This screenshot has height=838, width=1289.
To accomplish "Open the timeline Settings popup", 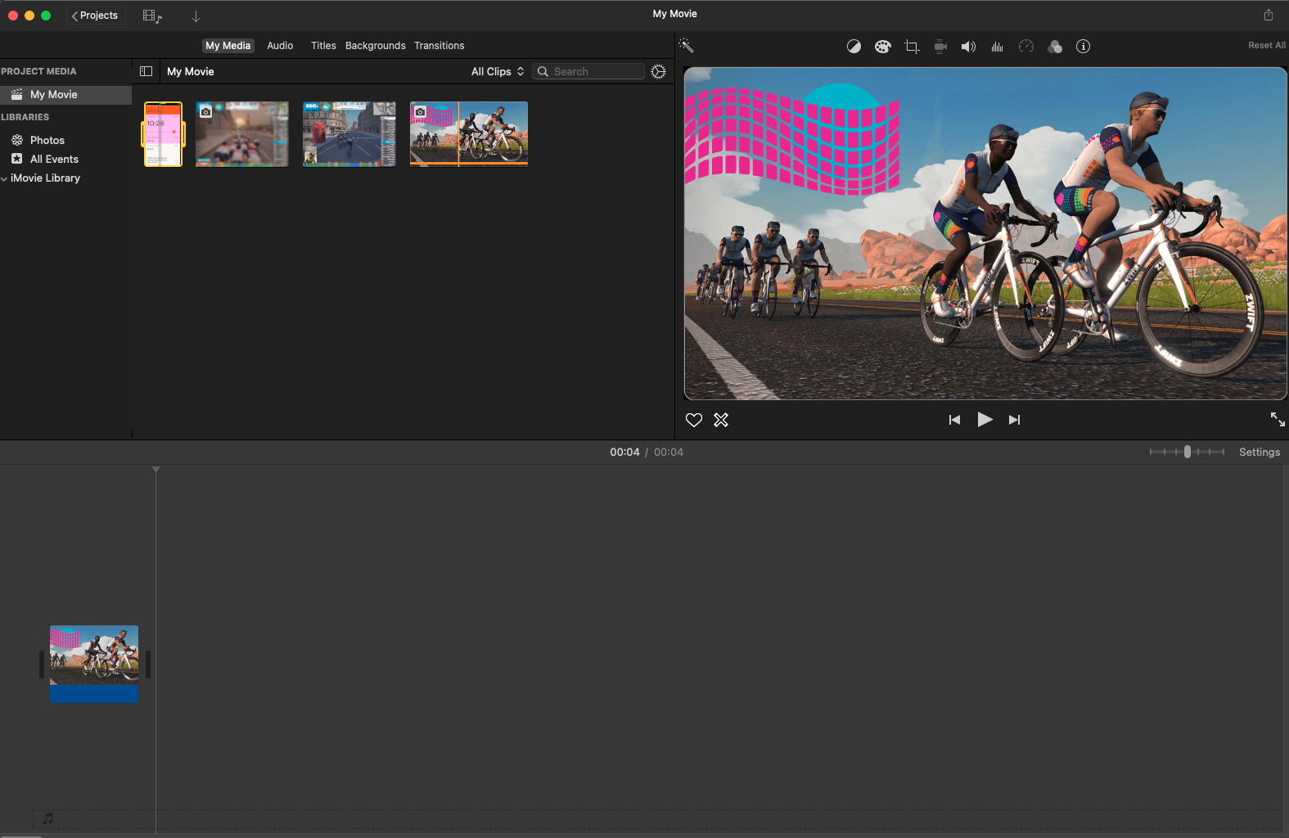I will (x=1259, y=452).
